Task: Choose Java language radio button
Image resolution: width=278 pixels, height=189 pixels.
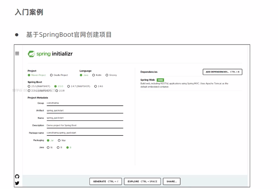Action: (84, 75)
